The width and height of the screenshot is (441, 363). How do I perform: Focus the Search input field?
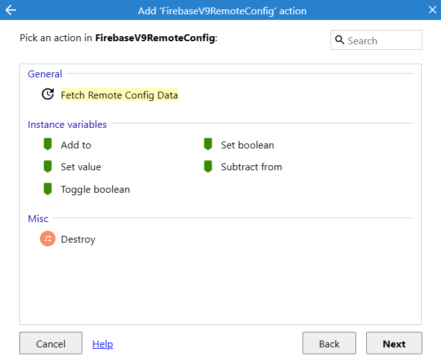(376, 40)
